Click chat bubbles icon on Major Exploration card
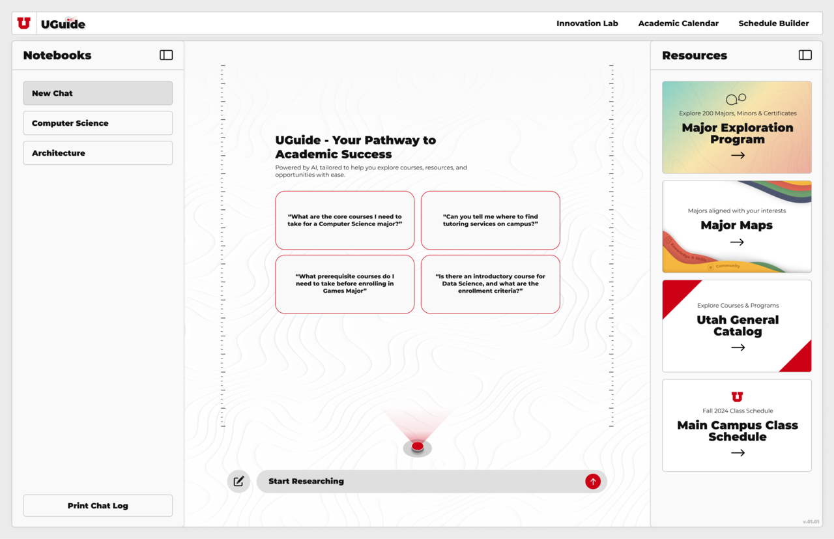This screenshot has height=539, width=834. click(736, 99)
